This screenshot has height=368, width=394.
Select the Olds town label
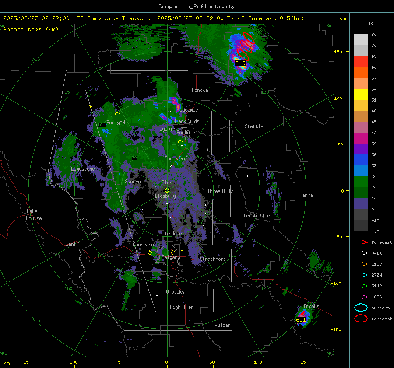tap(167, 182)
